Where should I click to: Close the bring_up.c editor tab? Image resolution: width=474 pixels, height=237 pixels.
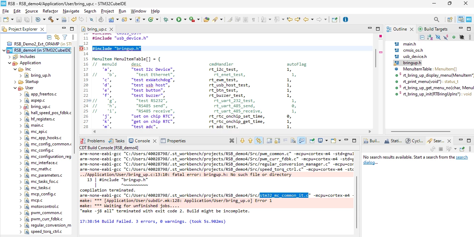[111, 29]
